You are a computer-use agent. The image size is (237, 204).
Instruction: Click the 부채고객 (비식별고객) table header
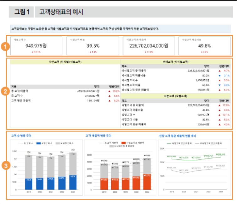176,62
